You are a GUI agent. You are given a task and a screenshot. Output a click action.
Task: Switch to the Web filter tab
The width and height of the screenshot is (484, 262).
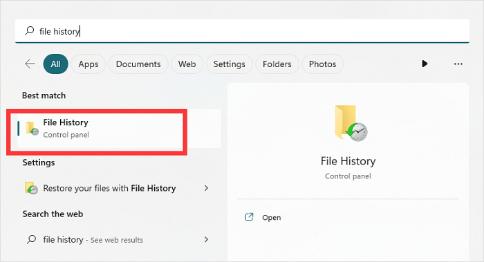tap(187, 64)
